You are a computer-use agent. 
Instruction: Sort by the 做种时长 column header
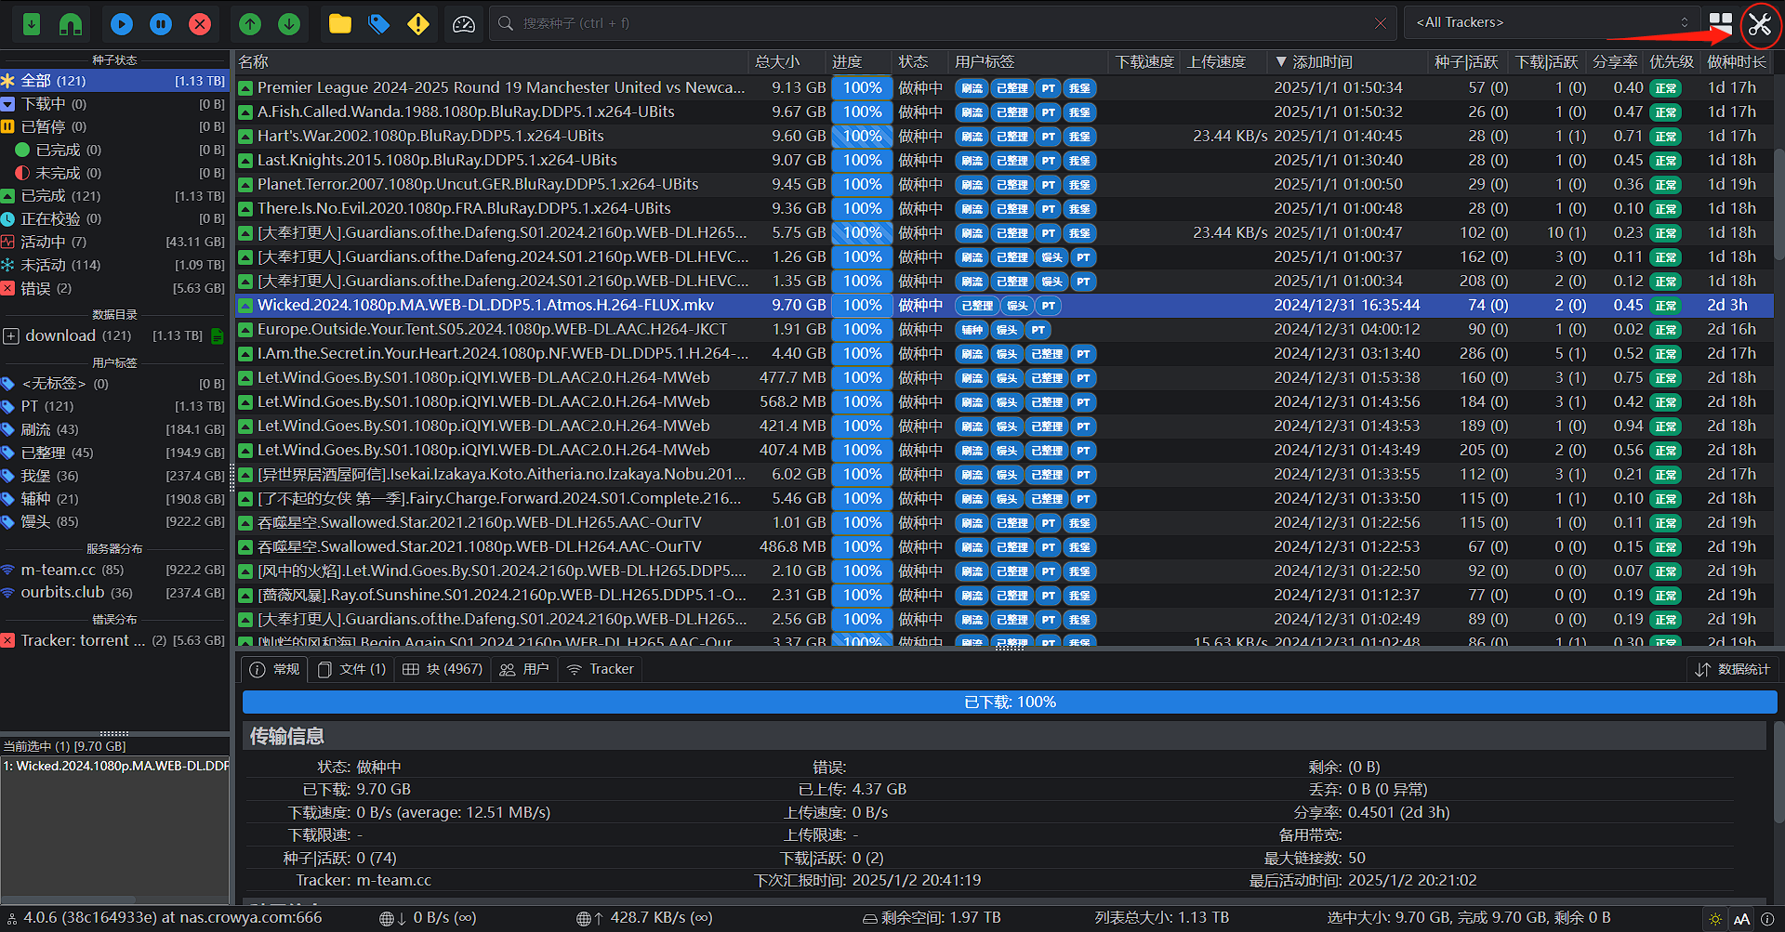(1737, 62)
